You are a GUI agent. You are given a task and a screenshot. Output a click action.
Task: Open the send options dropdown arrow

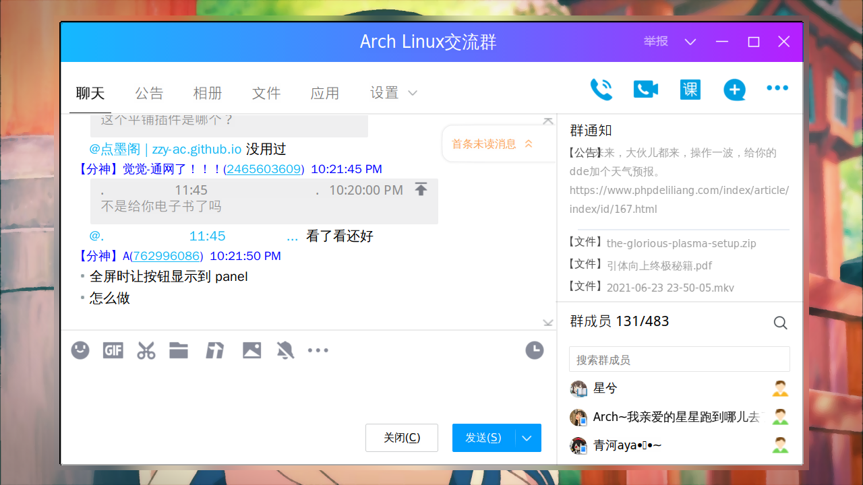(527, 438)
